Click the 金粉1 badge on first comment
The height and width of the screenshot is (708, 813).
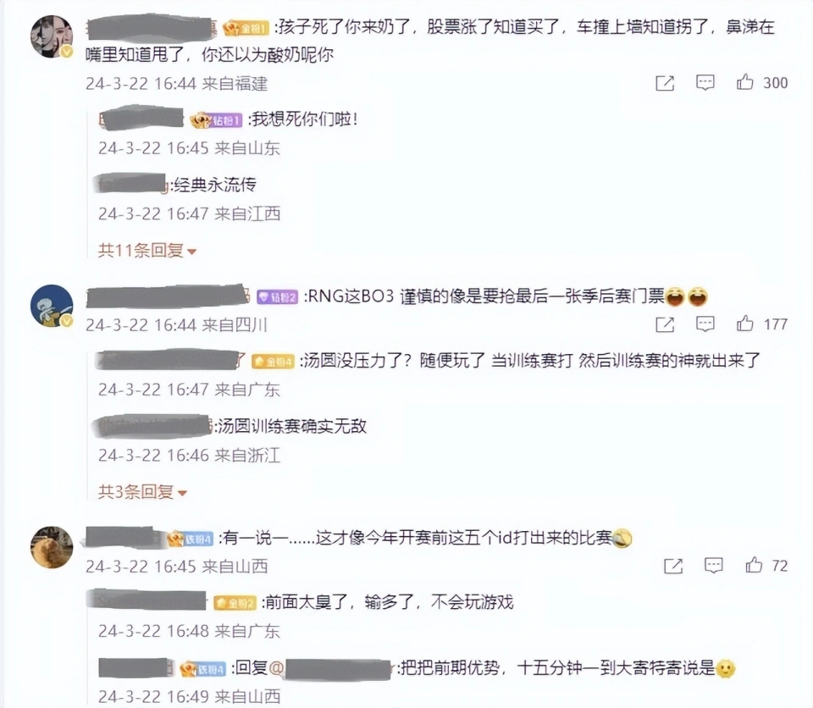[x=246, y=27]
